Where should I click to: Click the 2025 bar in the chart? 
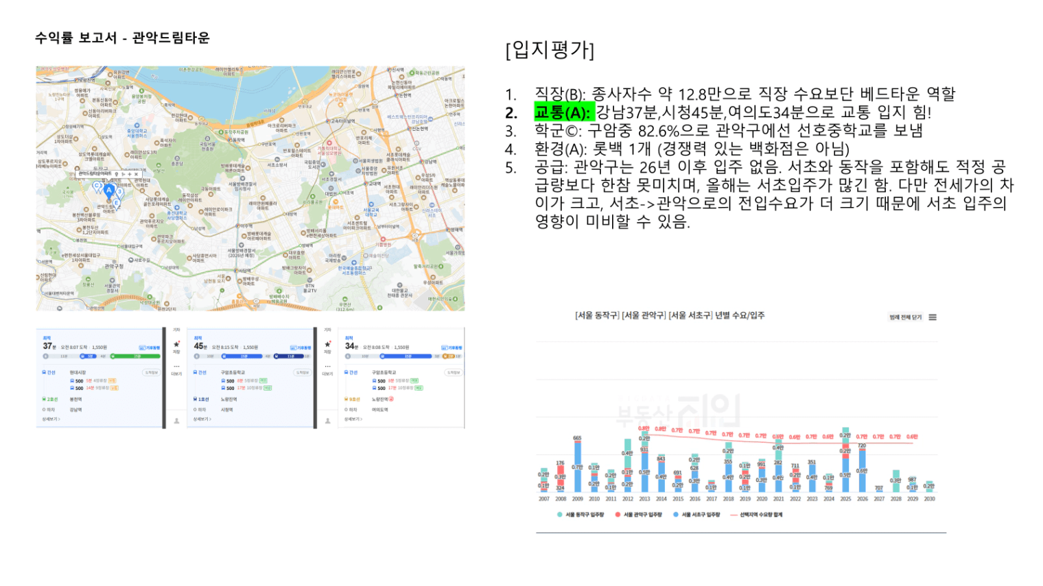click(x=845, y=460)
